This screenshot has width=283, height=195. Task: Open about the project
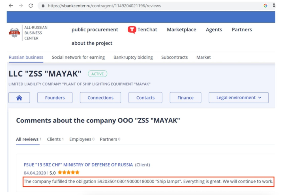[x=92, y=43]
